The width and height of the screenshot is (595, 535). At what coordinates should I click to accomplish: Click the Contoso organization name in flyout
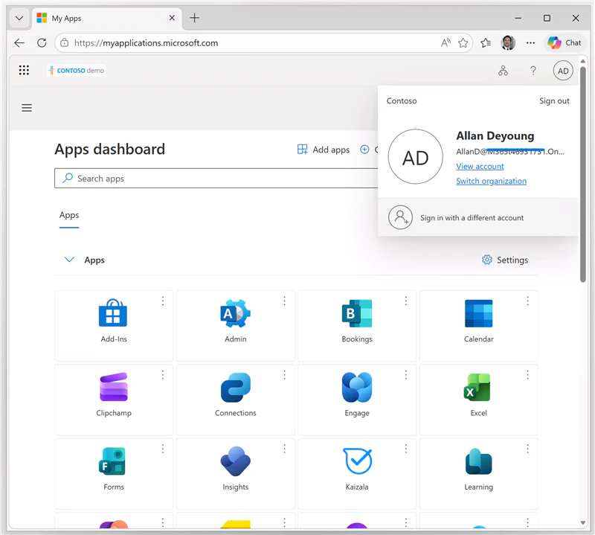click(x=402, y=101)
